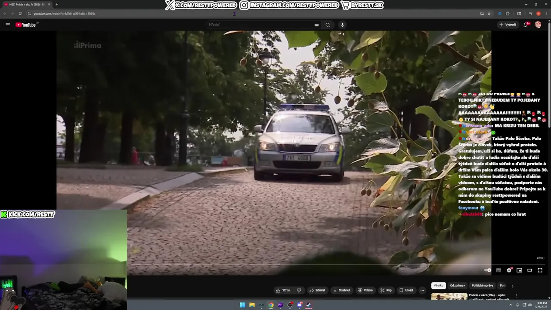Start voice search with the microphone icon

click(x=343, y=25)
